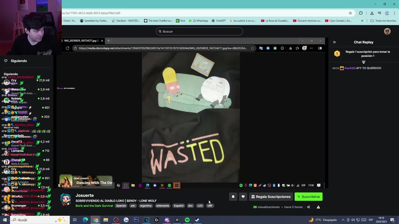
Task: Toggle follow heart for Josuerte
Action: [243, 197]
